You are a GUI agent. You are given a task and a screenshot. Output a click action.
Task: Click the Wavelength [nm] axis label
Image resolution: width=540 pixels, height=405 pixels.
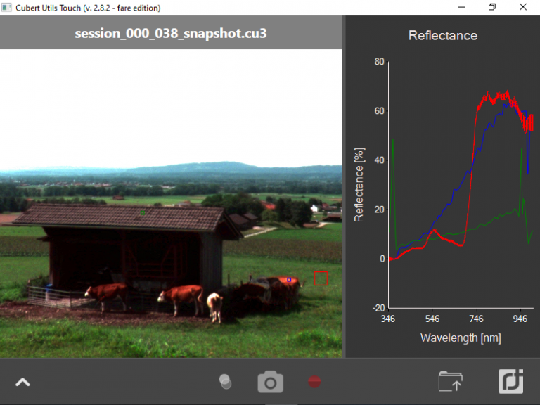tap(461, 337)
